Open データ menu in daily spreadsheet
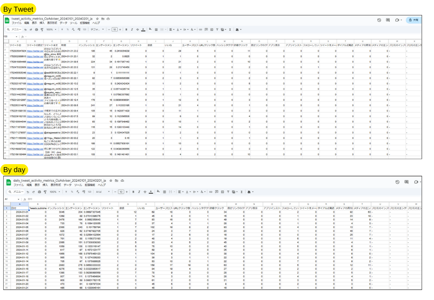 click(68, 185)
